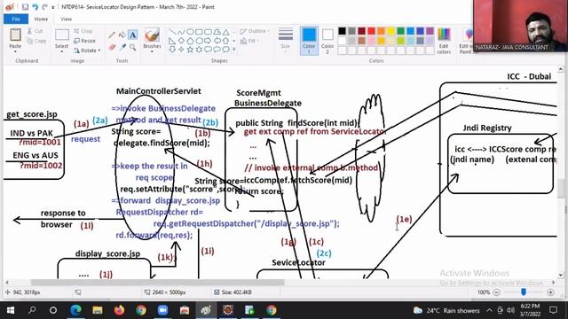
Task: Choose the Oval shape
Action: point(190,32)
